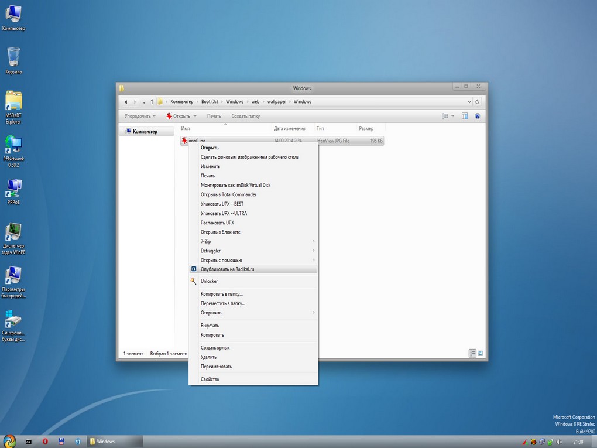Go up one folder level arrow

pyautogui.click(x=152, y=102)
